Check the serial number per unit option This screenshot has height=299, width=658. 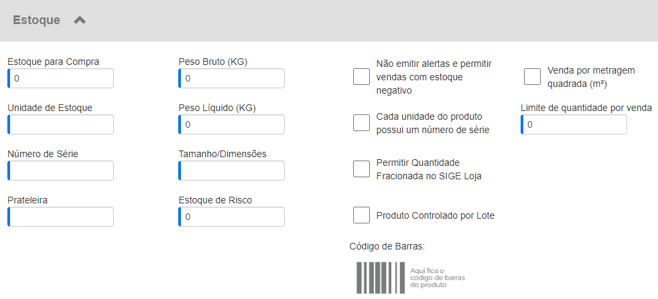point(361,122)
